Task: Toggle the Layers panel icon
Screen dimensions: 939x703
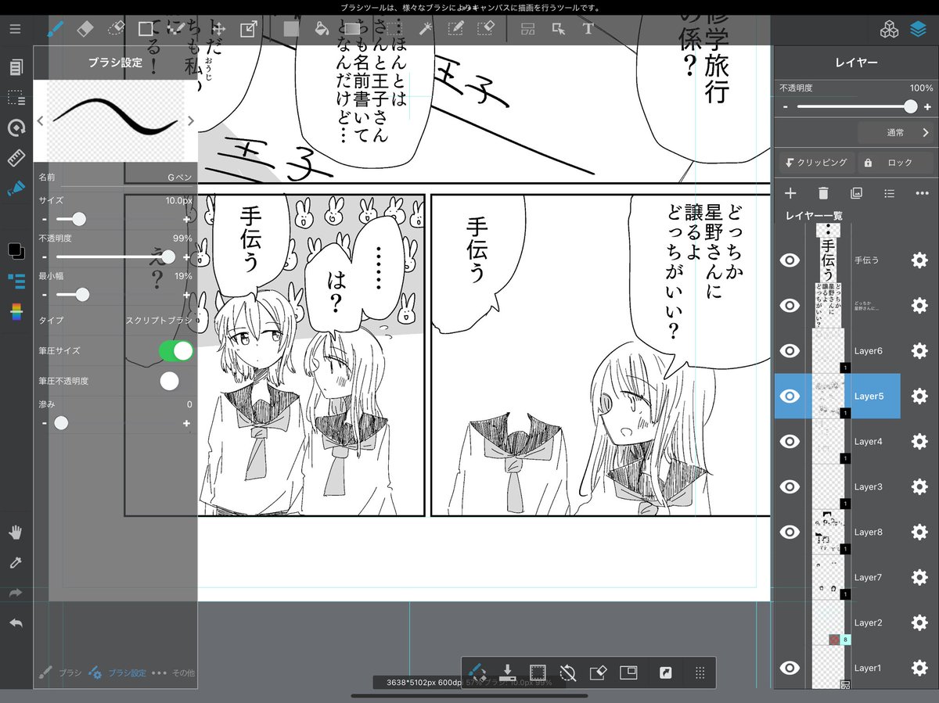Action: coord(918,30)
